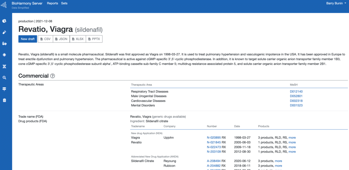Open the test tube sidebar icon
This screenshot has width=349, height=170.
(x=4, y=32)
